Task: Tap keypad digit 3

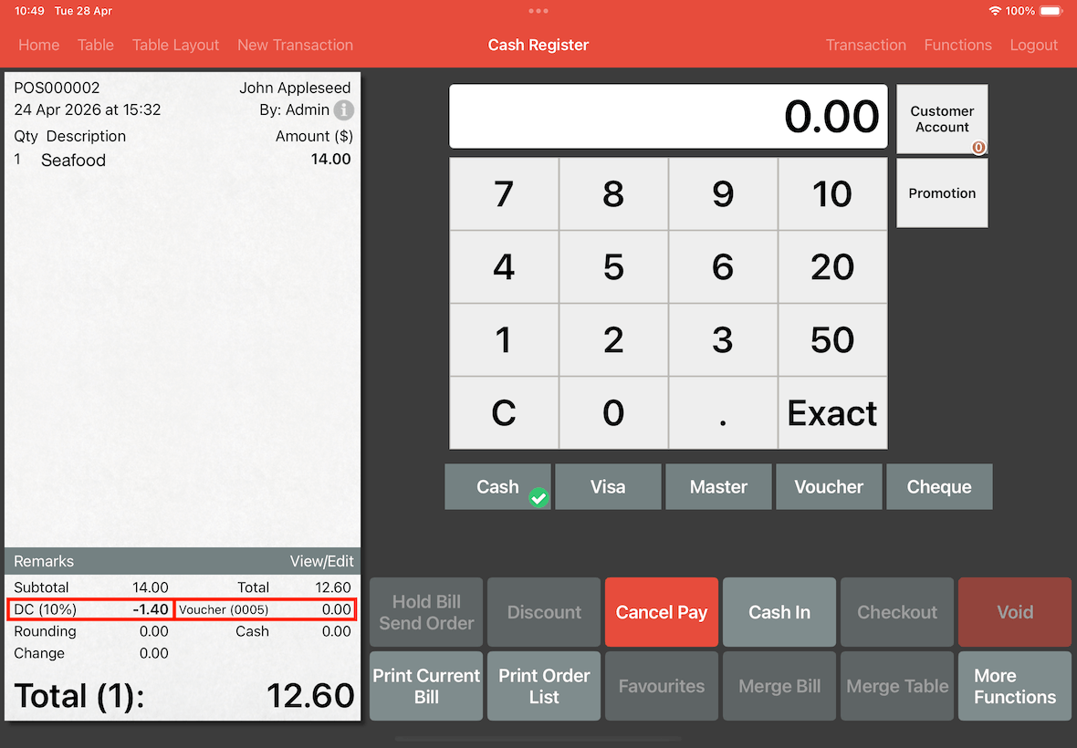Action: [723, 339]
